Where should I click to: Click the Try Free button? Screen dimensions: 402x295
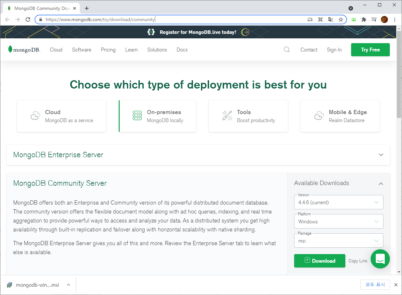(x=370, y=50)
